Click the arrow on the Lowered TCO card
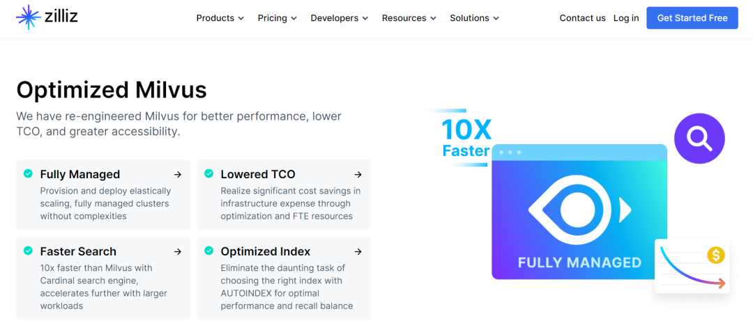Viewport: 753px width, 330px height. pos(358,175)
